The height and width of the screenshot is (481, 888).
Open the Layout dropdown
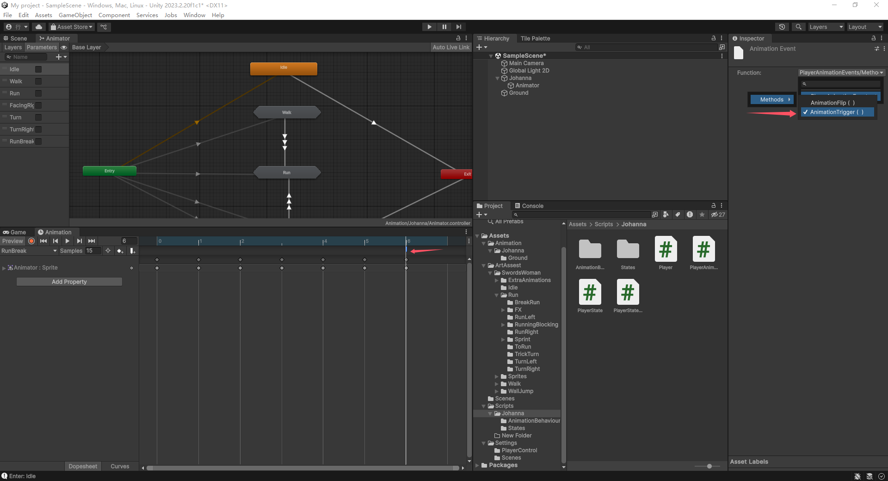click(x=865, y=27)
